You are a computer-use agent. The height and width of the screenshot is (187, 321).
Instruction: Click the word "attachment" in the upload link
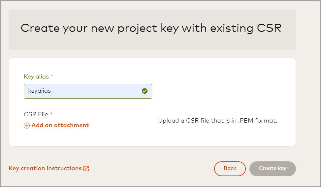(x=71, y=125)
